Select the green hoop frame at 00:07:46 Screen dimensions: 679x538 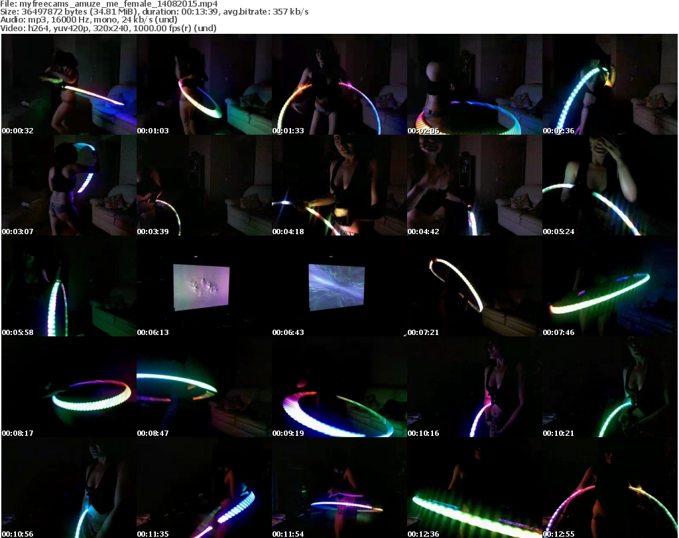pyautogui.click(x=610, y=287)
